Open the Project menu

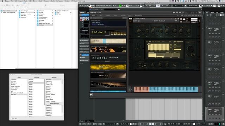tap(20, 1)
